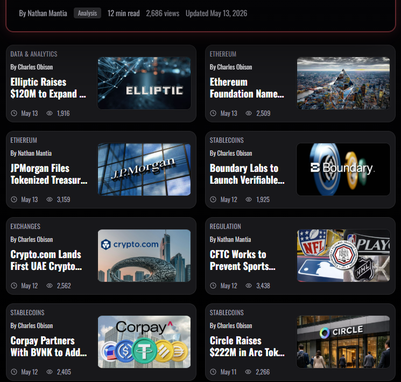The height and width of the screenshot is (382, 401).
Task: Select STABLECOINS label on Corpay card
Action: [x=27, y=313]
